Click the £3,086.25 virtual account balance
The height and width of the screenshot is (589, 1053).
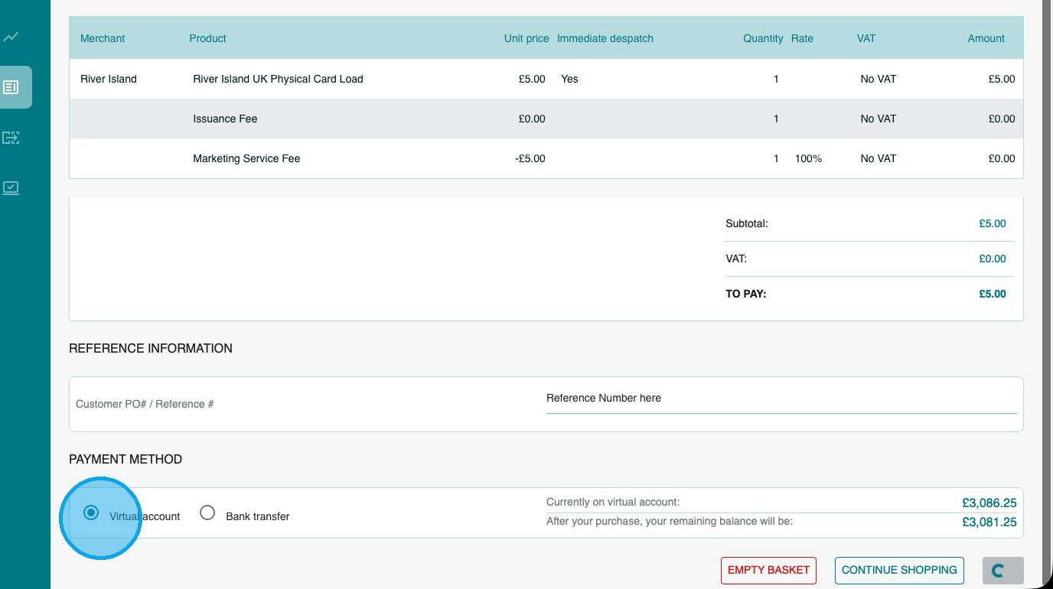tap(989, 503)
